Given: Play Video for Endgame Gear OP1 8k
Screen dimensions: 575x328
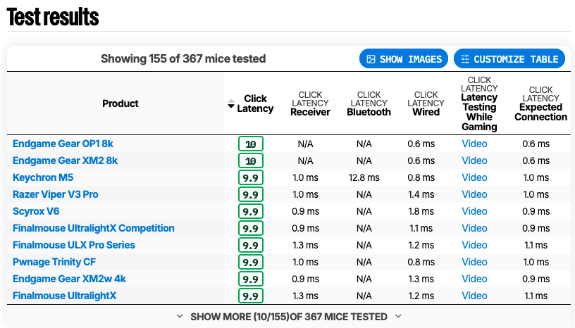Looking at the screenshot, I should (474, 144).
